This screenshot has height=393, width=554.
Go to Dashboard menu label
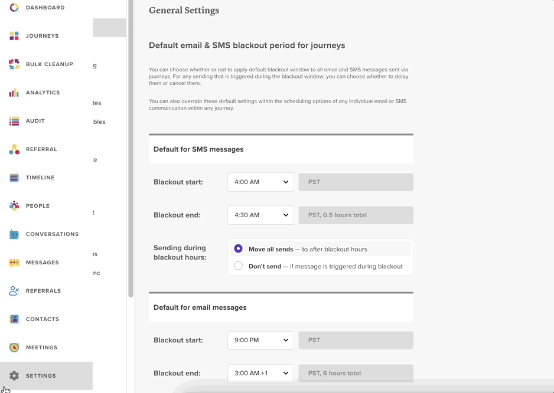coord(45,8)
